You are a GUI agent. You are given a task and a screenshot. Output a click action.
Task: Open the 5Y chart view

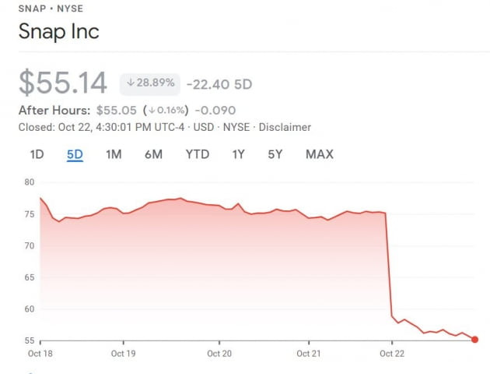tap(275, 154)
